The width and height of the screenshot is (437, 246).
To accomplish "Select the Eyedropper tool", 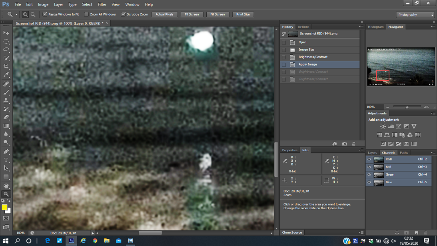I will click(x=6, y=75).
